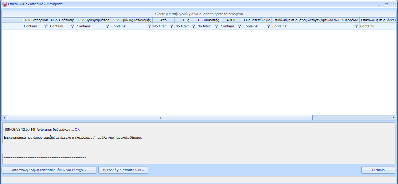This screenshot has height=184, width=398.
Task: Open filter for Επικάλυψη σε ομάδες καταρτιζομένων άλλων φορέων
Action: [x=356, y=26]
